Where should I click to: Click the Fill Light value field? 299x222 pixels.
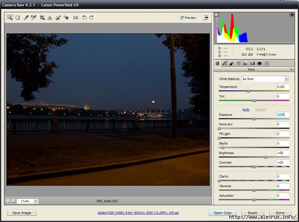tap(282, 134)
